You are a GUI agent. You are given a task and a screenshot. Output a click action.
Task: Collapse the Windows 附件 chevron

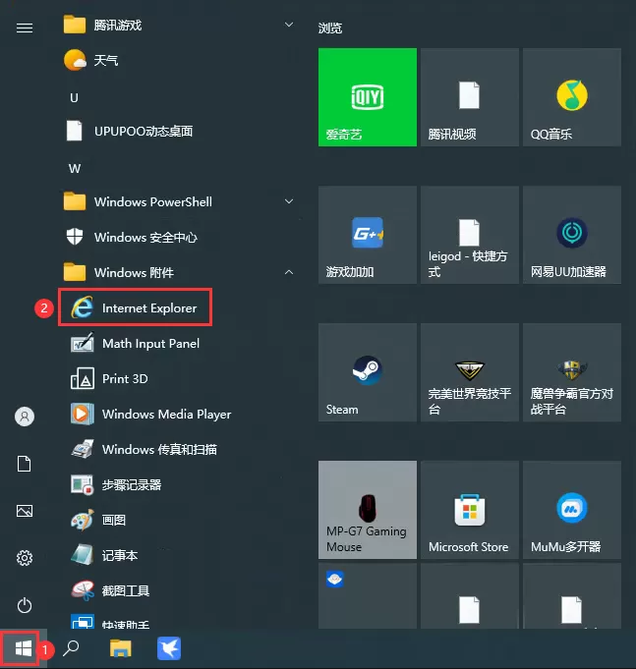pos(289,272)
